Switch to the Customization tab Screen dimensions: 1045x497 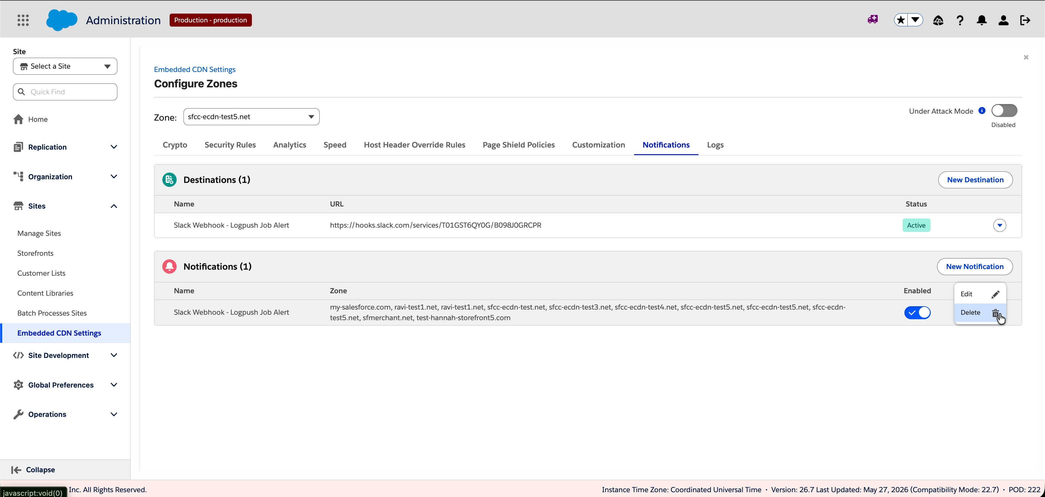[598, 145]
